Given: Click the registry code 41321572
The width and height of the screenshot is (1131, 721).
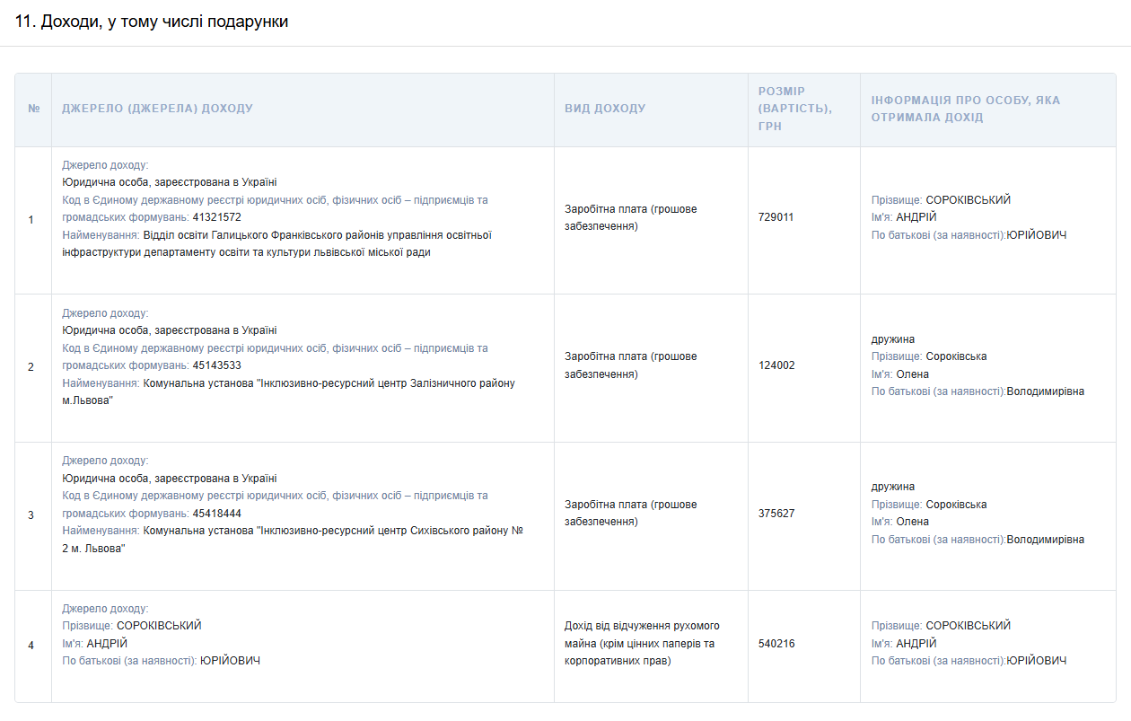Looking at the screenshot, I should pos(216,217).
